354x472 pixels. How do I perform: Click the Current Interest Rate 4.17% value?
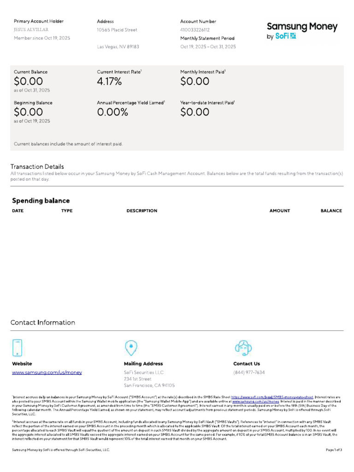(109, 81)
